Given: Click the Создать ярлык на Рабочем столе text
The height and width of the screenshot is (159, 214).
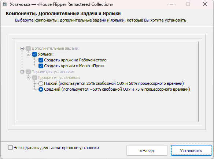Looking at the screenshot, I should click(x=75, y=60).
